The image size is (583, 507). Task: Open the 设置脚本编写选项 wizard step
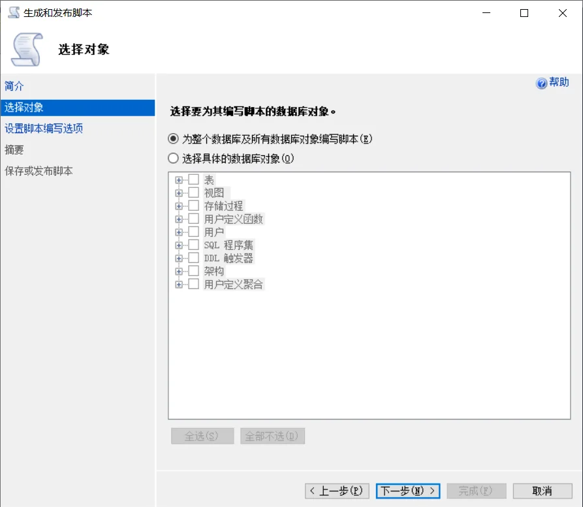44,129
